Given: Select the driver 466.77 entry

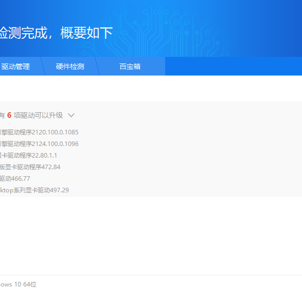Looking at the screenshot, I should click(15, 179).
